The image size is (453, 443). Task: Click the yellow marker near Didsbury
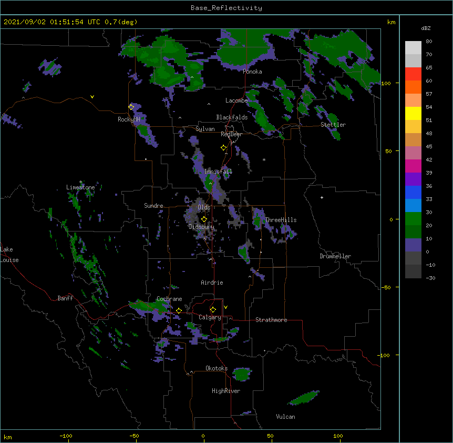click(x=204, y=219)
